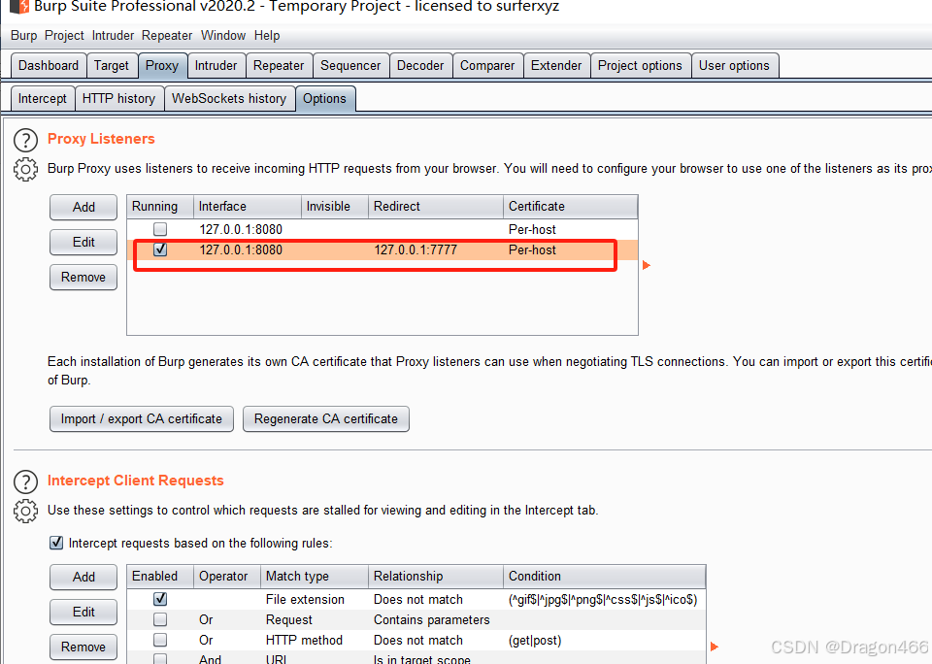
Task: Open Intercept Client Requests gear icon
Action: pos(25,512)
